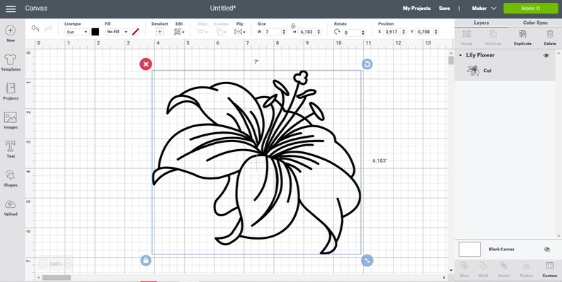
Task: Click the rotate handle on selection
Action: point(367,64)
